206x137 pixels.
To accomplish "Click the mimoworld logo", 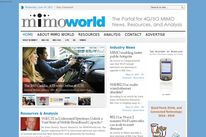I will coord(63,21).
